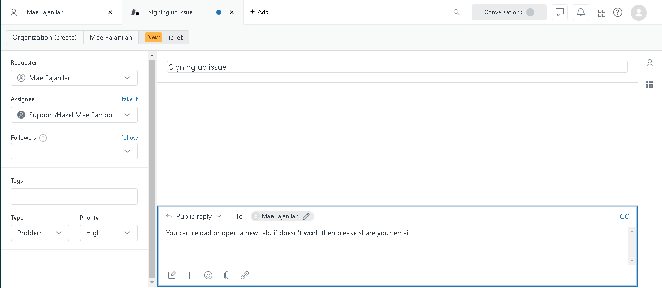
Task: Open the notifications bell icon
Action: tap(581, 12)
